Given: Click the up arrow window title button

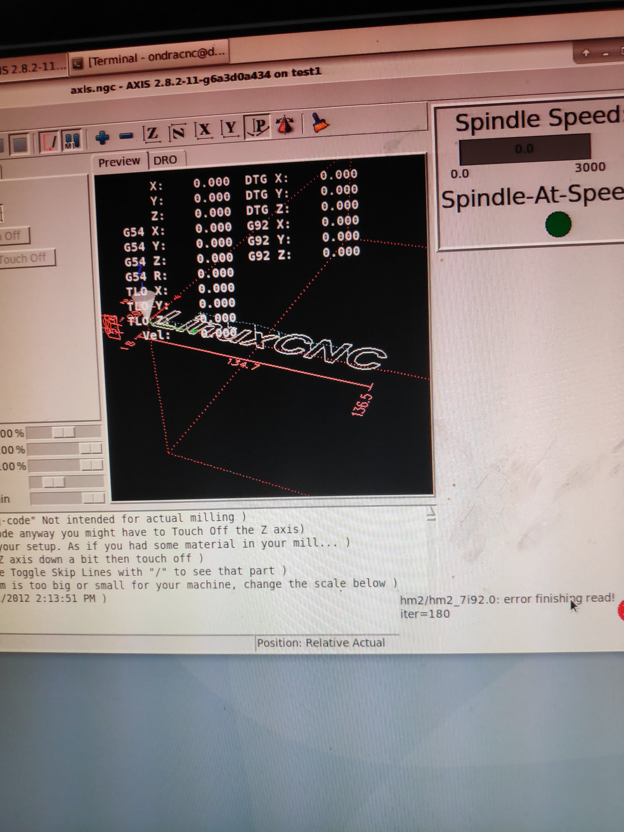Looking at the screenshot, I should [x=585, y=53].
